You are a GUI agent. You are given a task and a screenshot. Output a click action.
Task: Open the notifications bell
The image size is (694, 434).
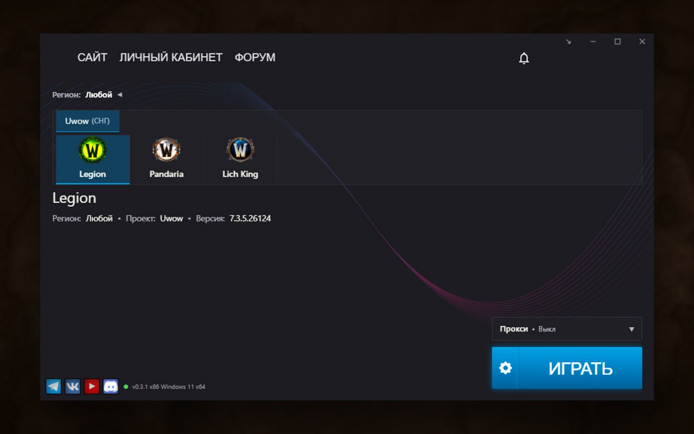tap(524, 58)
